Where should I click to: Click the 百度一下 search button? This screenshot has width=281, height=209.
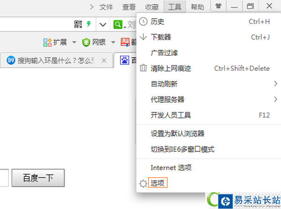(38, 178)
